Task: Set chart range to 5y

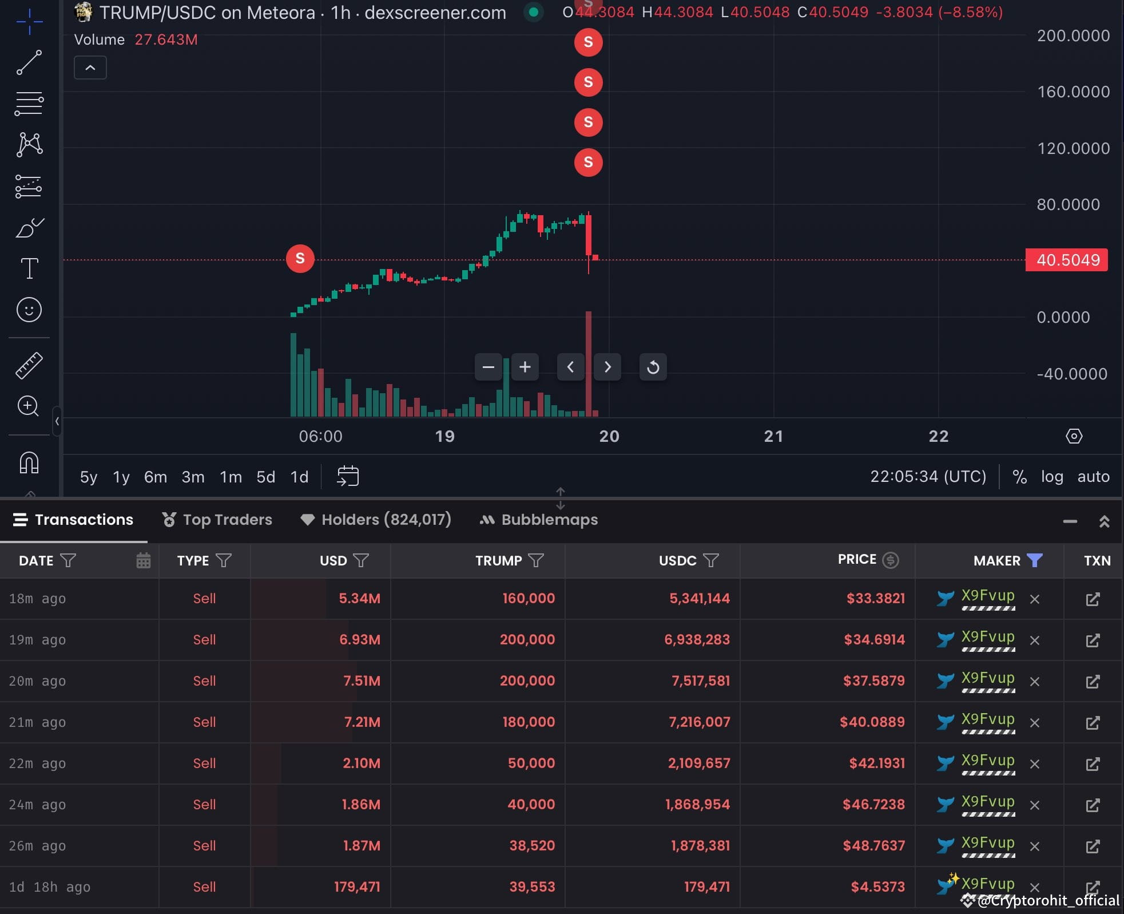Action: [89, 477]
